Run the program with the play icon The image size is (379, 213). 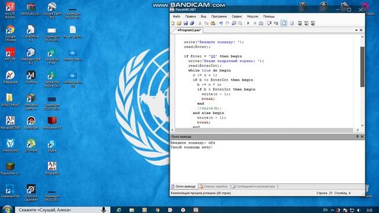coord(248,23)
